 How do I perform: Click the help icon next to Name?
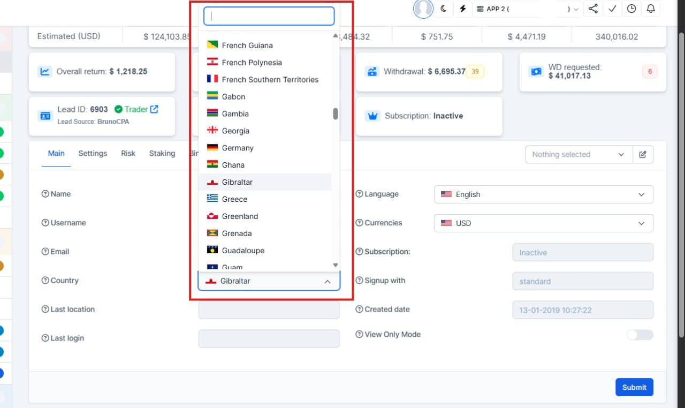(x=45, y=194)
